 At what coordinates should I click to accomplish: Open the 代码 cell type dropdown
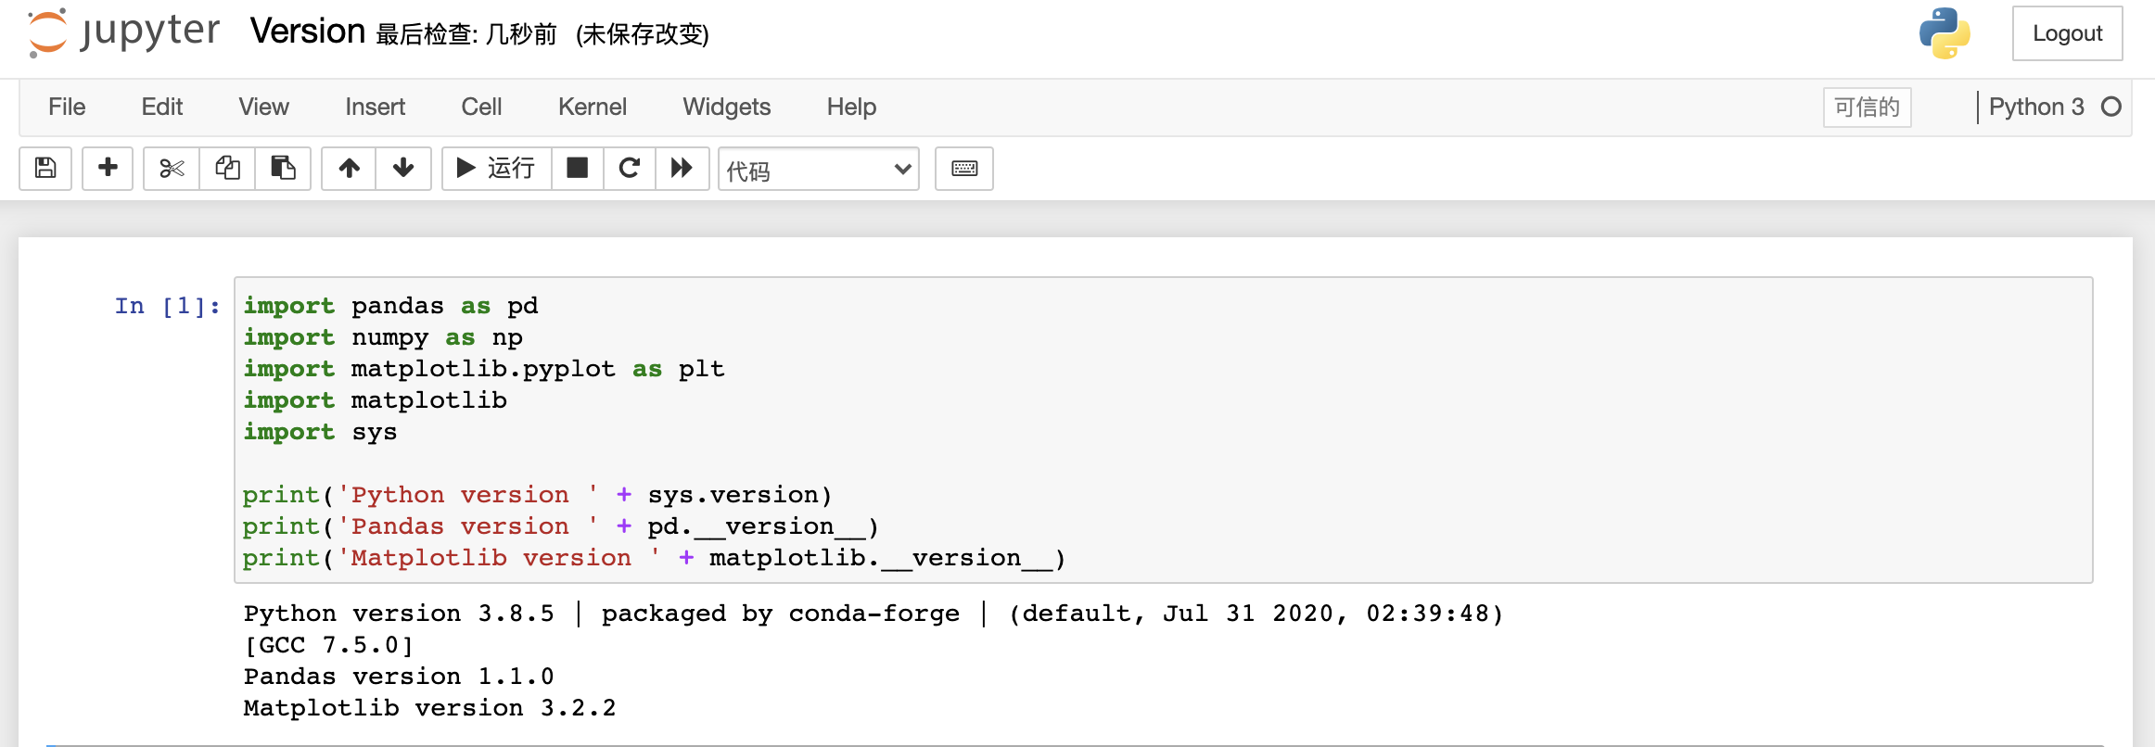[x=819, y=169]
